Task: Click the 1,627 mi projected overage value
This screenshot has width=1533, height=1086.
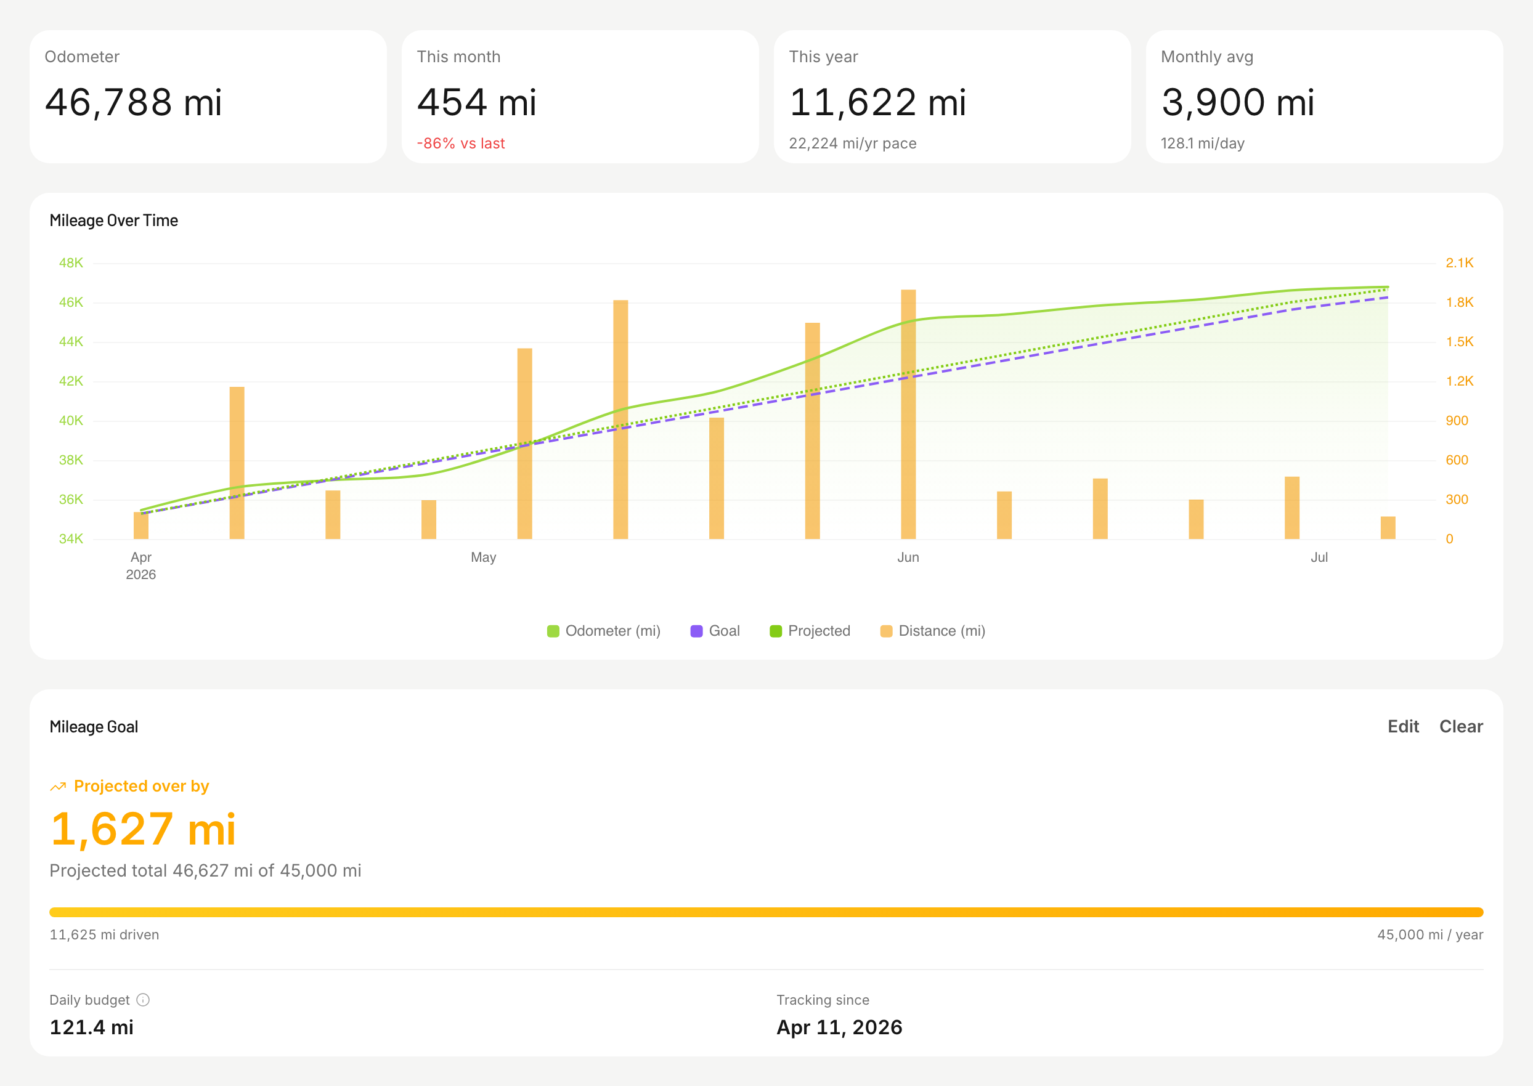Action: pyautogui.click(x=143, y=829)
